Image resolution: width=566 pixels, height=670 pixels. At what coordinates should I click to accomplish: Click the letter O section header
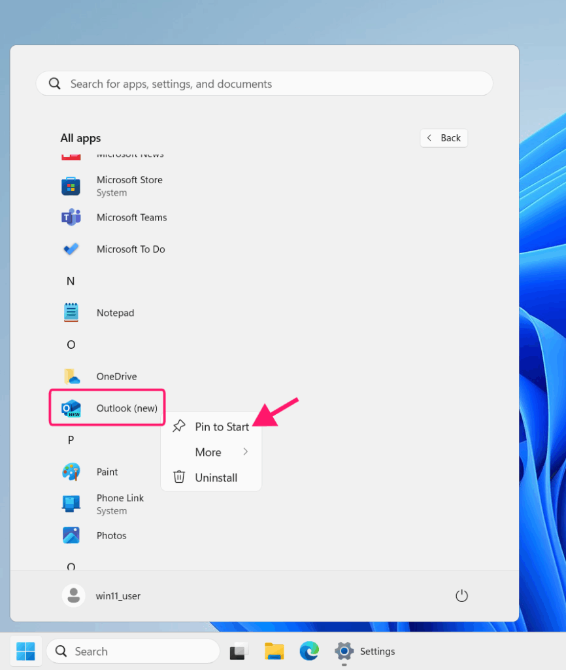click(x=71, y=344)
